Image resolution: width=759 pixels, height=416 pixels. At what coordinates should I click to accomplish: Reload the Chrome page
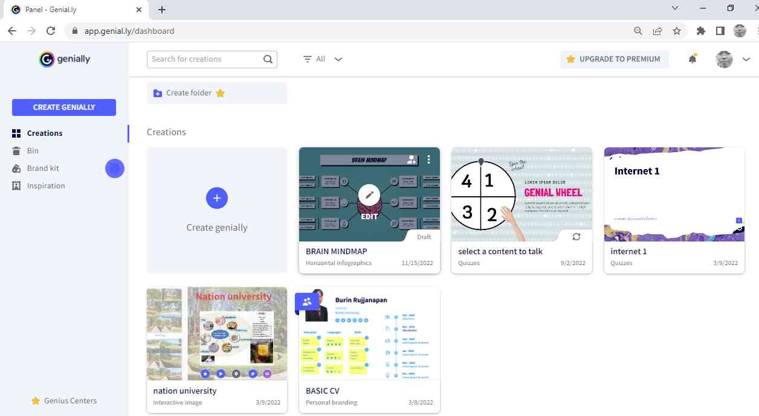click(51, 31)
